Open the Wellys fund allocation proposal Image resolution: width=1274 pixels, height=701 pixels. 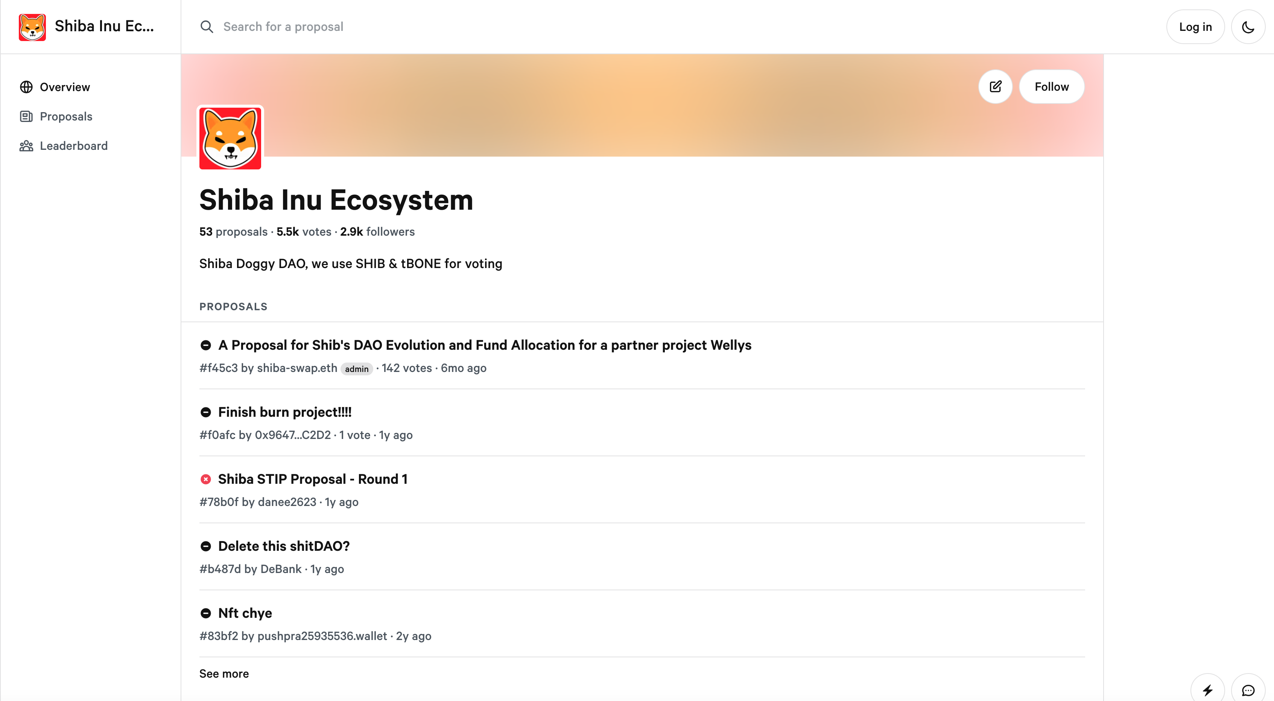(x=484, y=345)
